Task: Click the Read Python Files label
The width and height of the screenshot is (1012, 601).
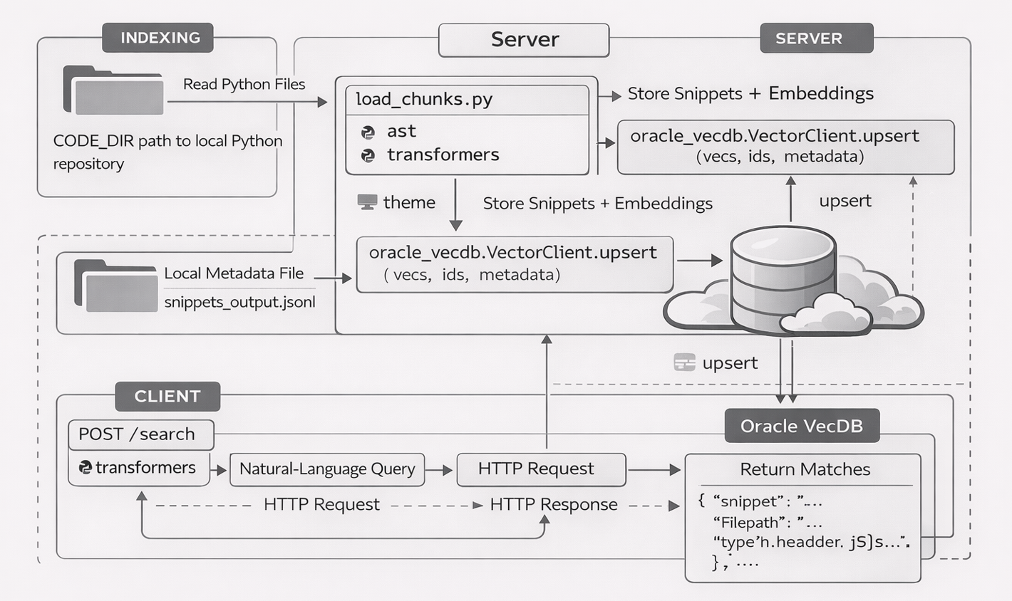Action: click(244, 84)
